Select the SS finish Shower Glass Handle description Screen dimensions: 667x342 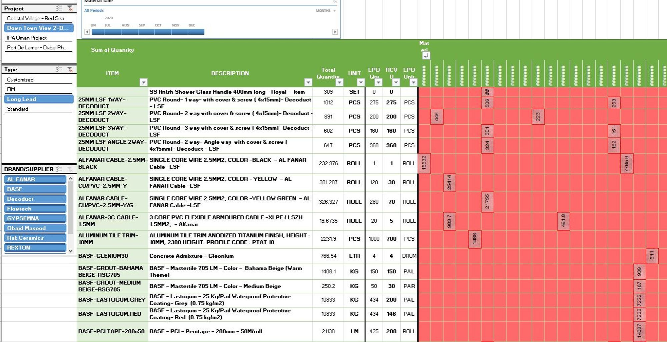coord(230,92)
